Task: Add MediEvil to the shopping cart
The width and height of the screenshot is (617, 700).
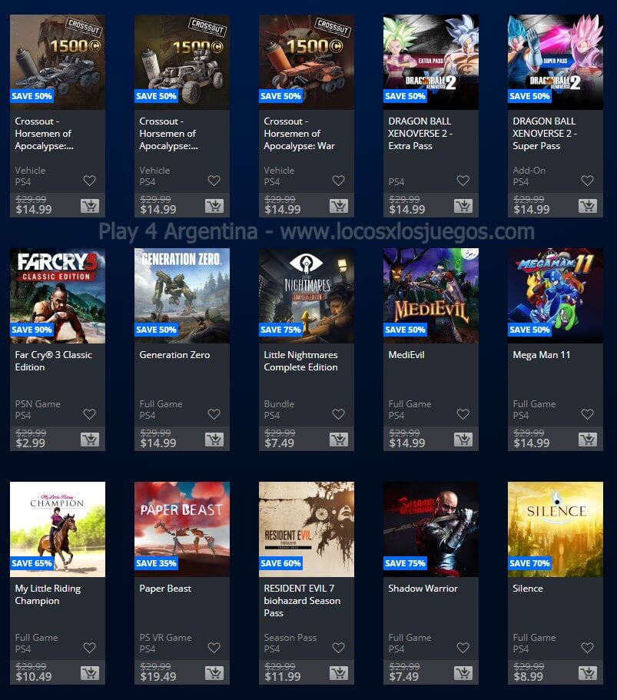Action: coord(463,440)
